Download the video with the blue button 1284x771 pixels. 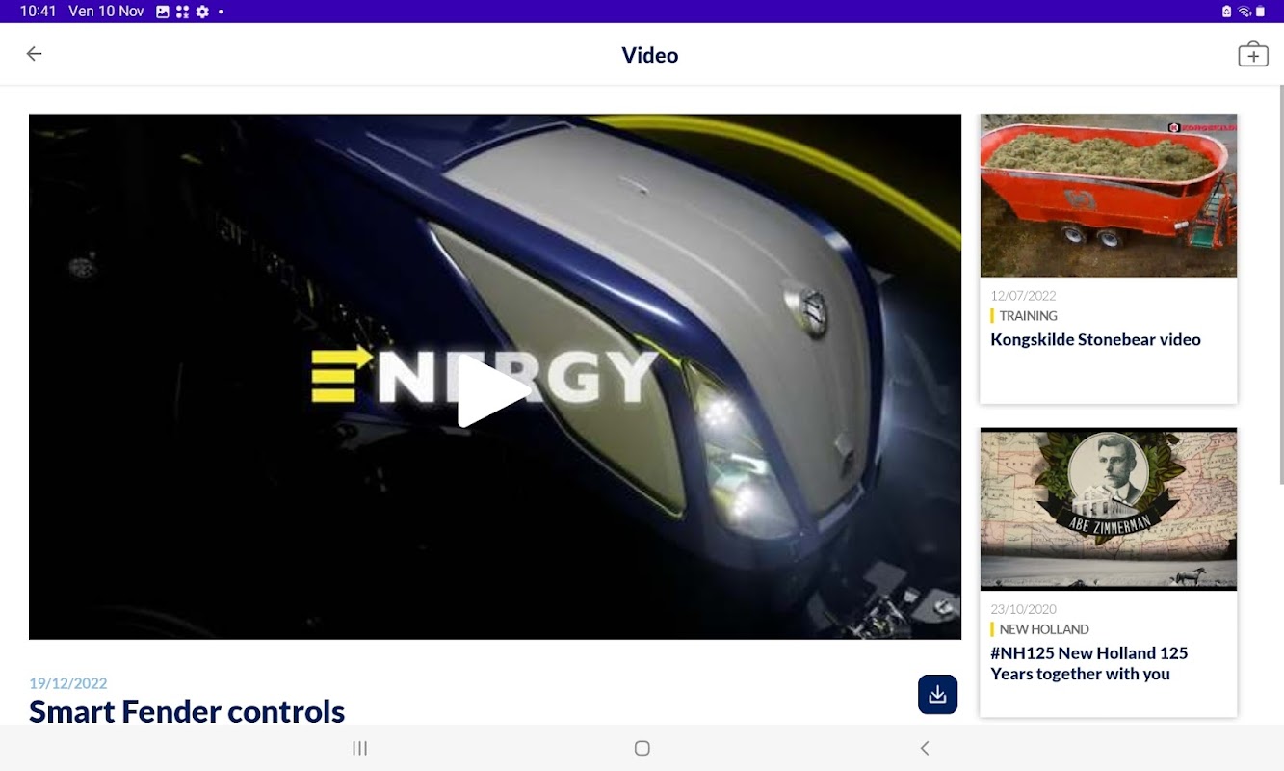937,694
